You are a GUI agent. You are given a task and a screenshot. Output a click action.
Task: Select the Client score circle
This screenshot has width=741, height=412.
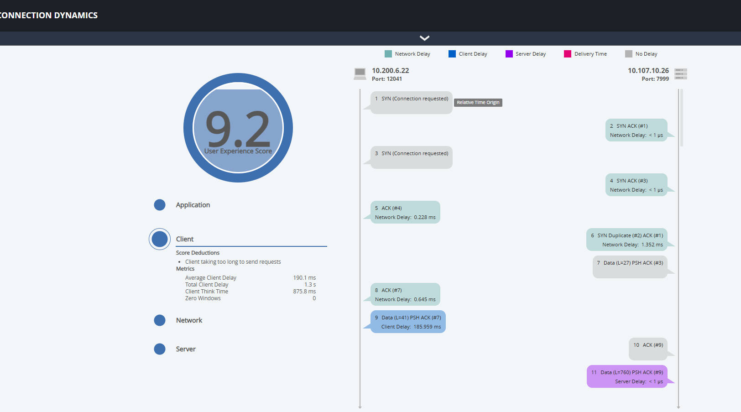point(160,239)
